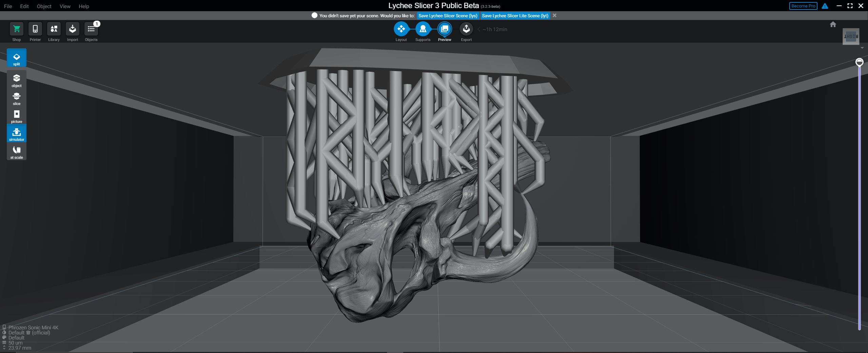
Task: Click the ~1h 12min print time estimate
Action: pos(495,29)
